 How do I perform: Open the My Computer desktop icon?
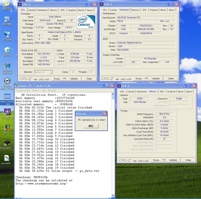click(x=7, y=19)
